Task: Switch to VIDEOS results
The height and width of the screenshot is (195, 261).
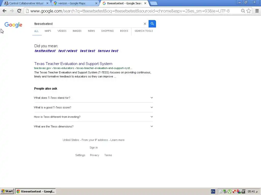Action: pos(62,31)
